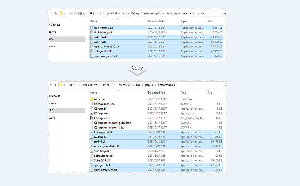Image resolution: width=300 pixels, height=186 pixels.
Task: Click libSkiaSharp.dll file icon
Action: 92,32
